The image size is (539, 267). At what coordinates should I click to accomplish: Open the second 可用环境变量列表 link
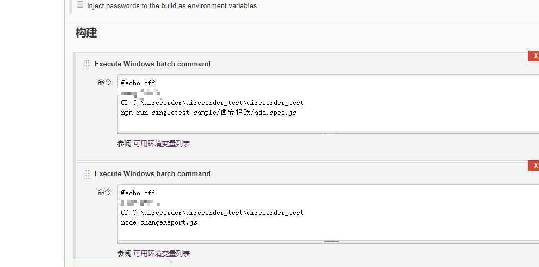click(162, 254)
